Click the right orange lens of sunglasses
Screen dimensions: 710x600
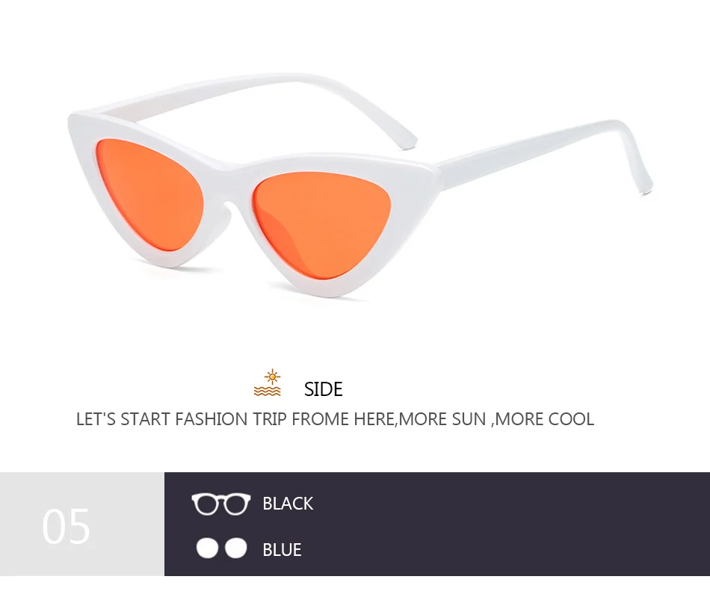[319, 224]
